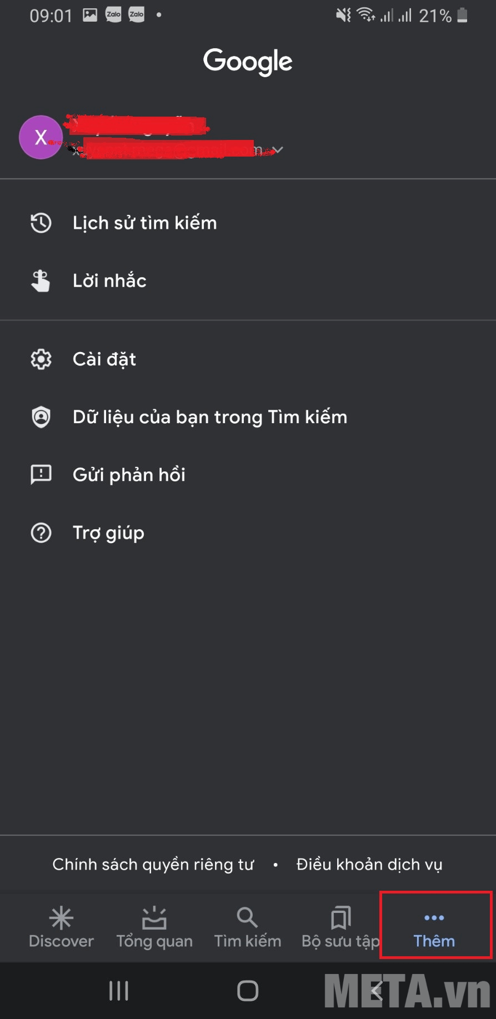Tap the purple X profile avatar
496x1019 pixels.
[41, 137]
